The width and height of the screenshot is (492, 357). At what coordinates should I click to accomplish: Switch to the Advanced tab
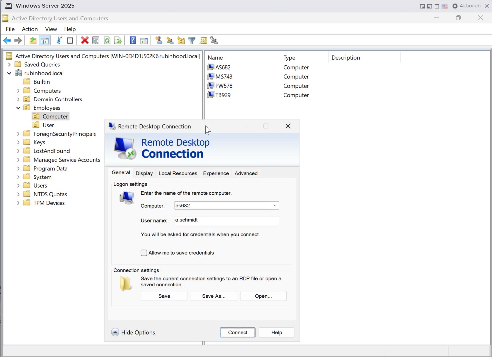pos(246,173)
